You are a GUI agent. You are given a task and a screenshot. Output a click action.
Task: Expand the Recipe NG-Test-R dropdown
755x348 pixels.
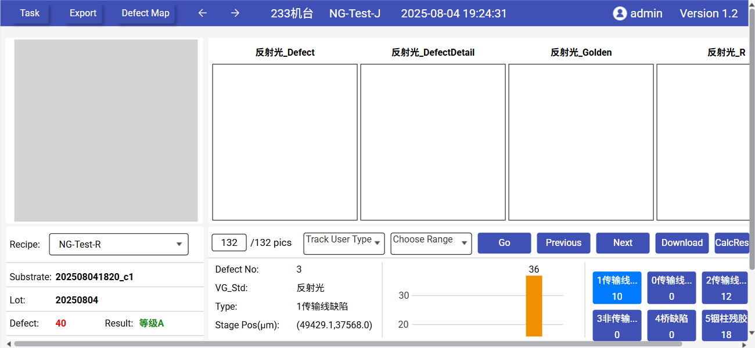[119, 244]
